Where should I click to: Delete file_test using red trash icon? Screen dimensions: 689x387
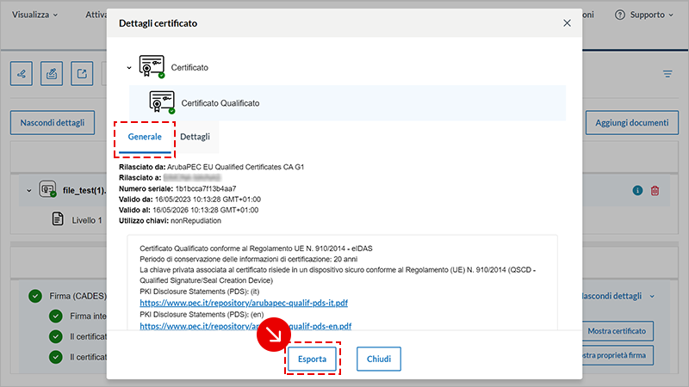pos(655,190)
